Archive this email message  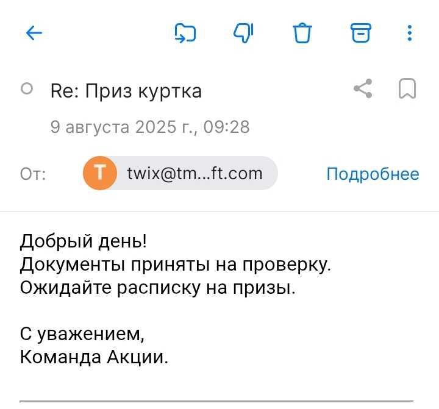360,33
